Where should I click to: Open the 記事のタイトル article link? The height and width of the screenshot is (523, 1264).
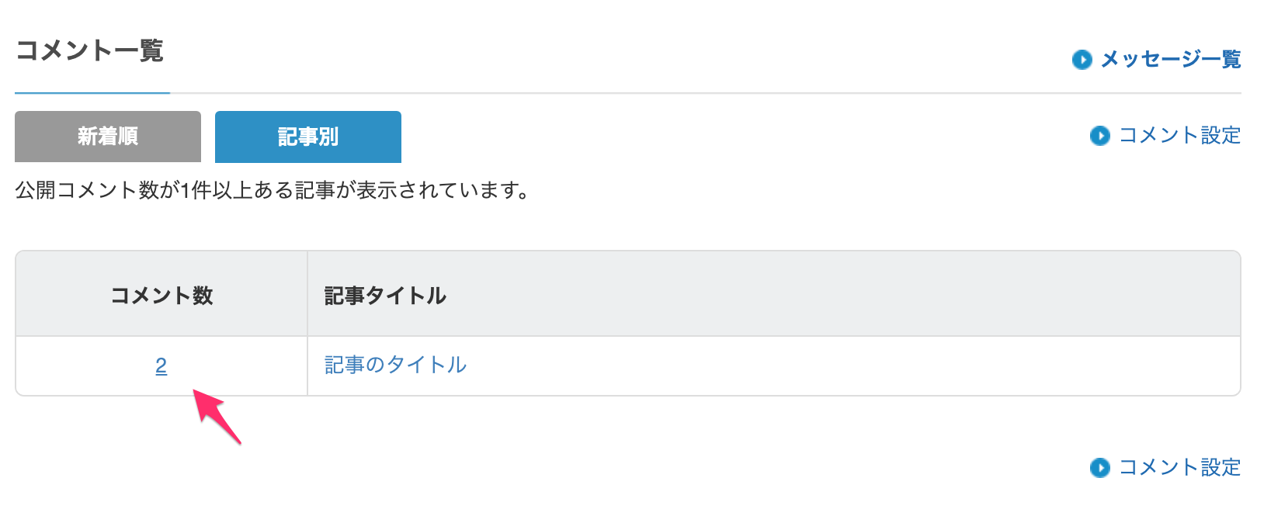click(x=395, y=365)
